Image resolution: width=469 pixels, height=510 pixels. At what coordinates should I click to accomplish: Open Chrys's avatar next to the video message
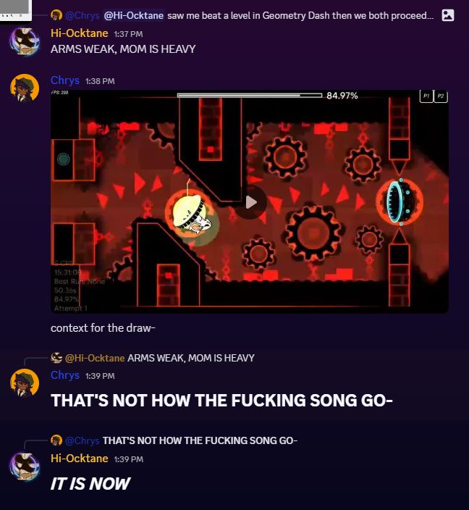coord(25,88)
